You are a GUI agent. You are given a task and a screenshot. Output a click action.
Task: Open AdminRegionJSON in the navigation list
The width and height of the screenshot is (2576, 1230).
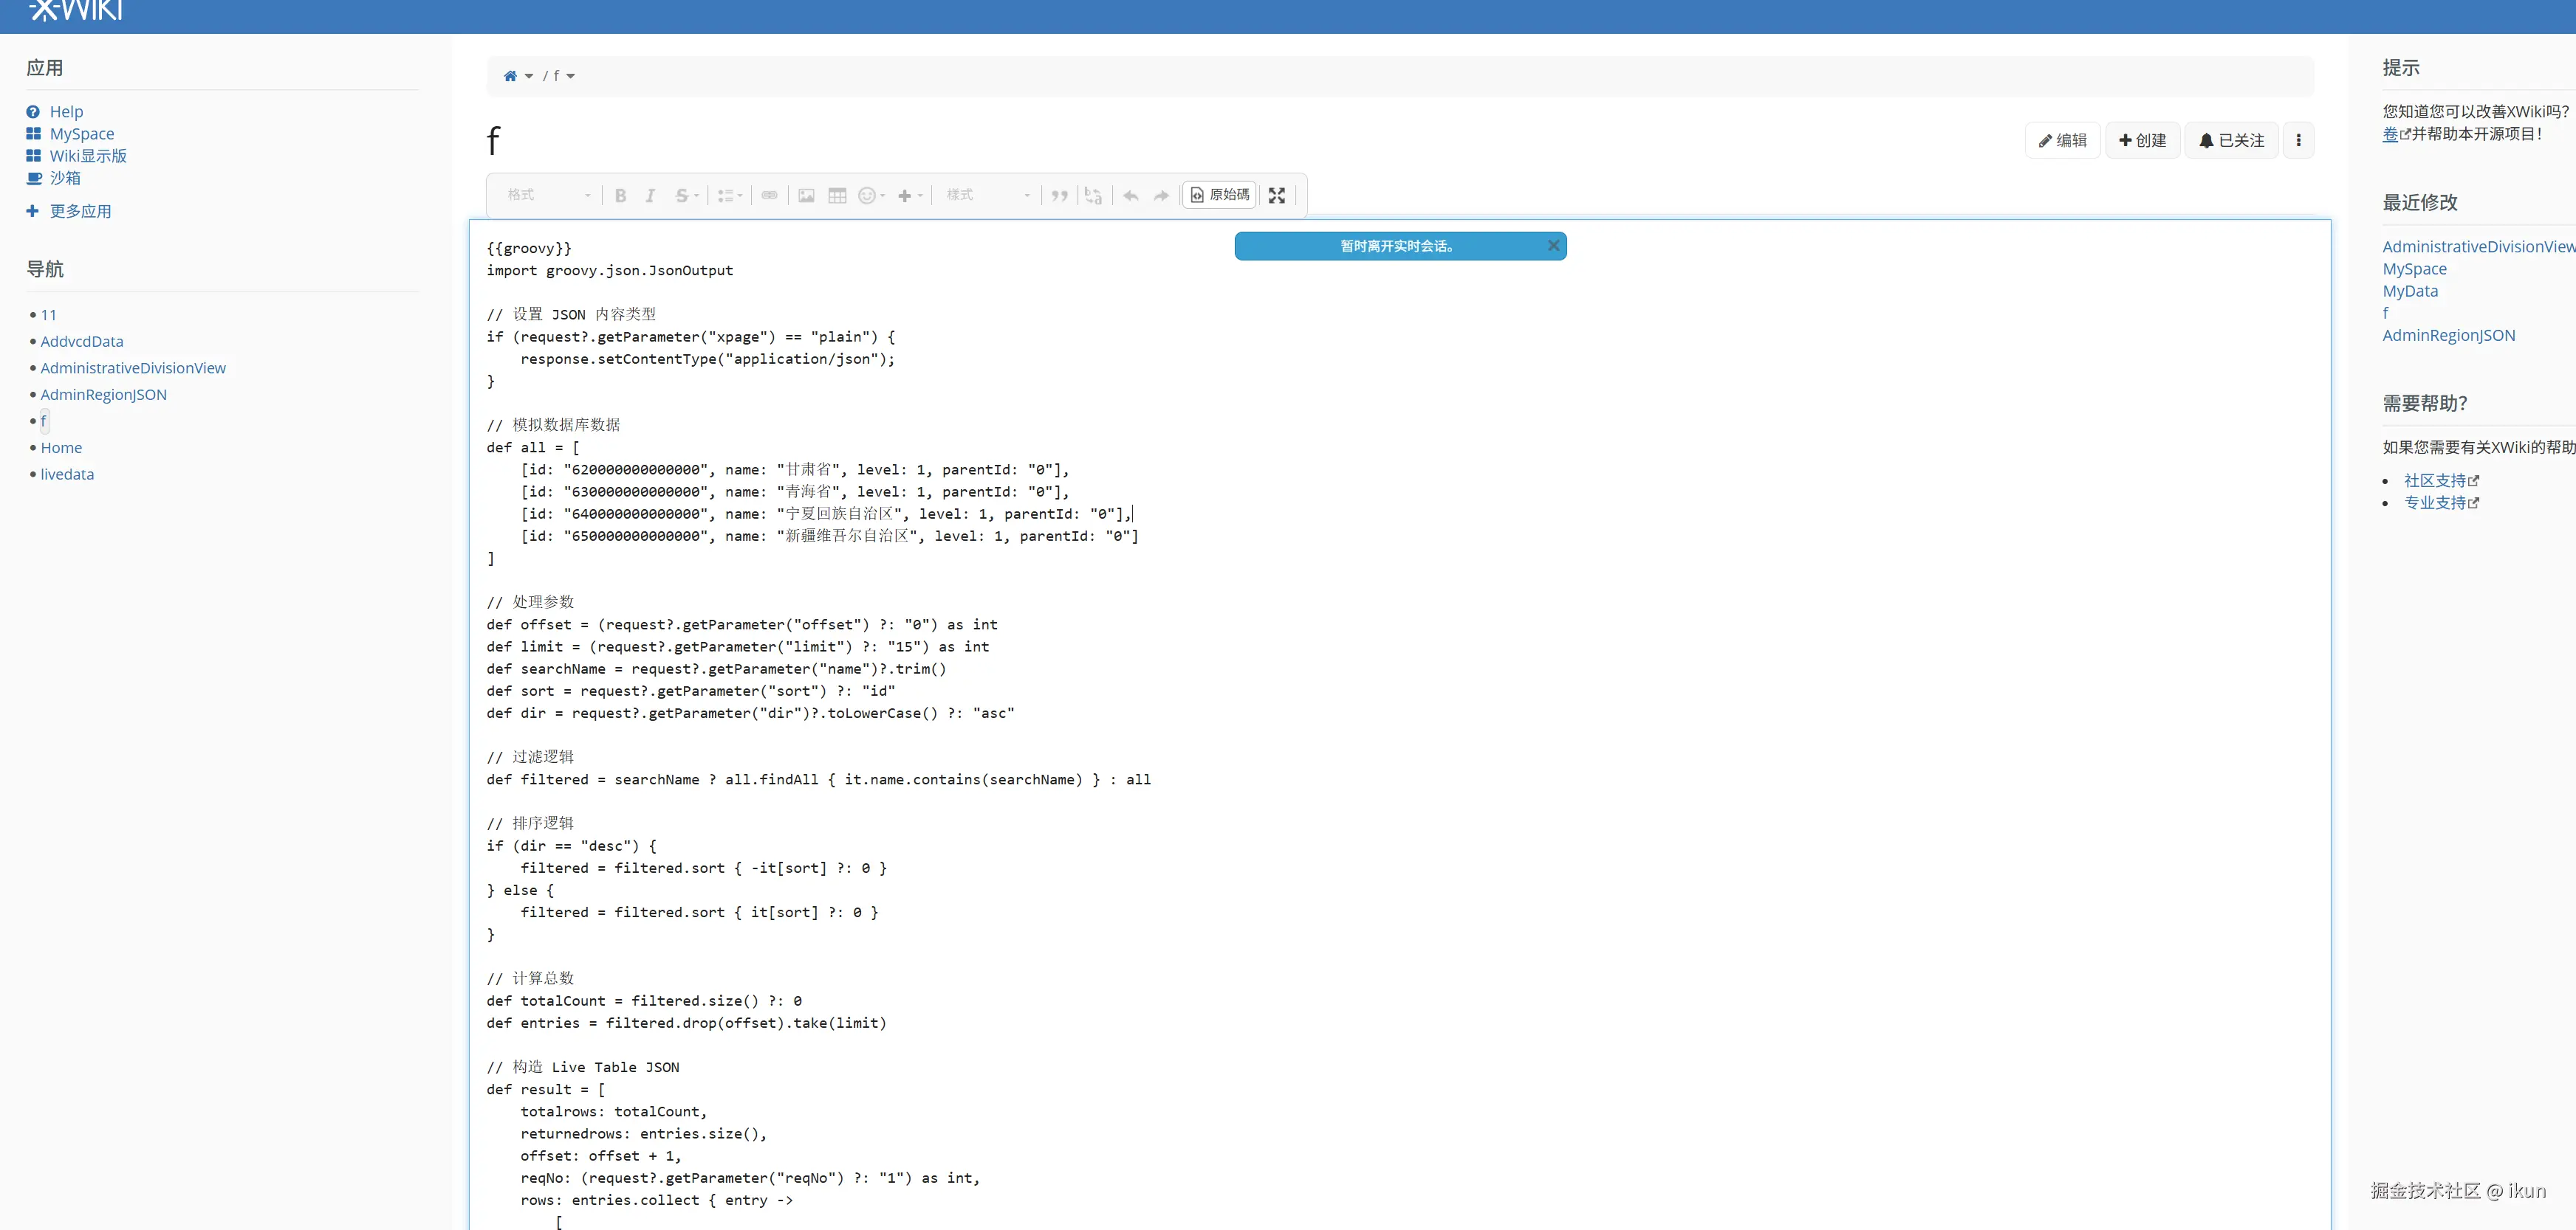(104, 395)
